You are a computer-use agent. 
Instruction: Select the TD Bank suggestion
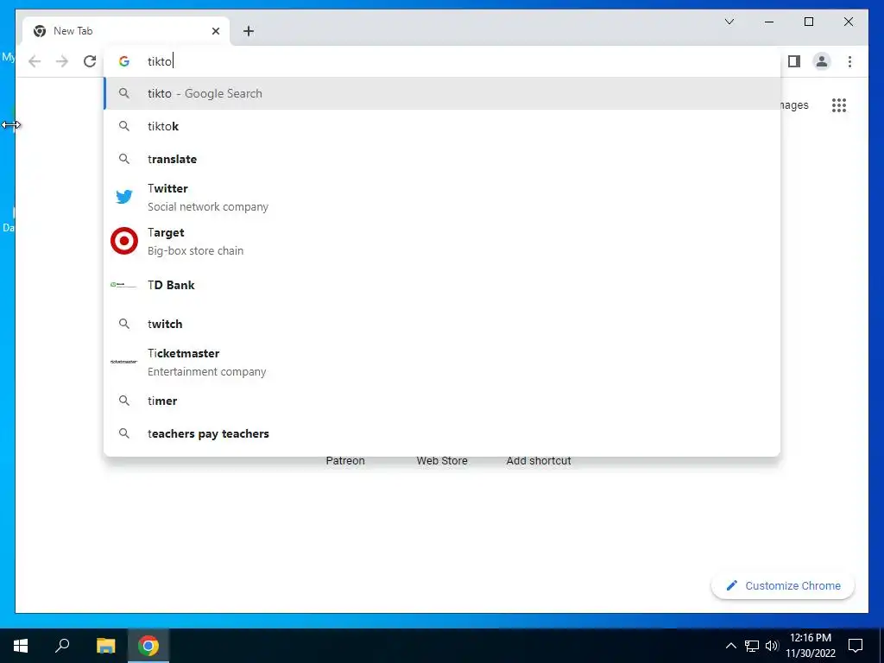point(442,285)
